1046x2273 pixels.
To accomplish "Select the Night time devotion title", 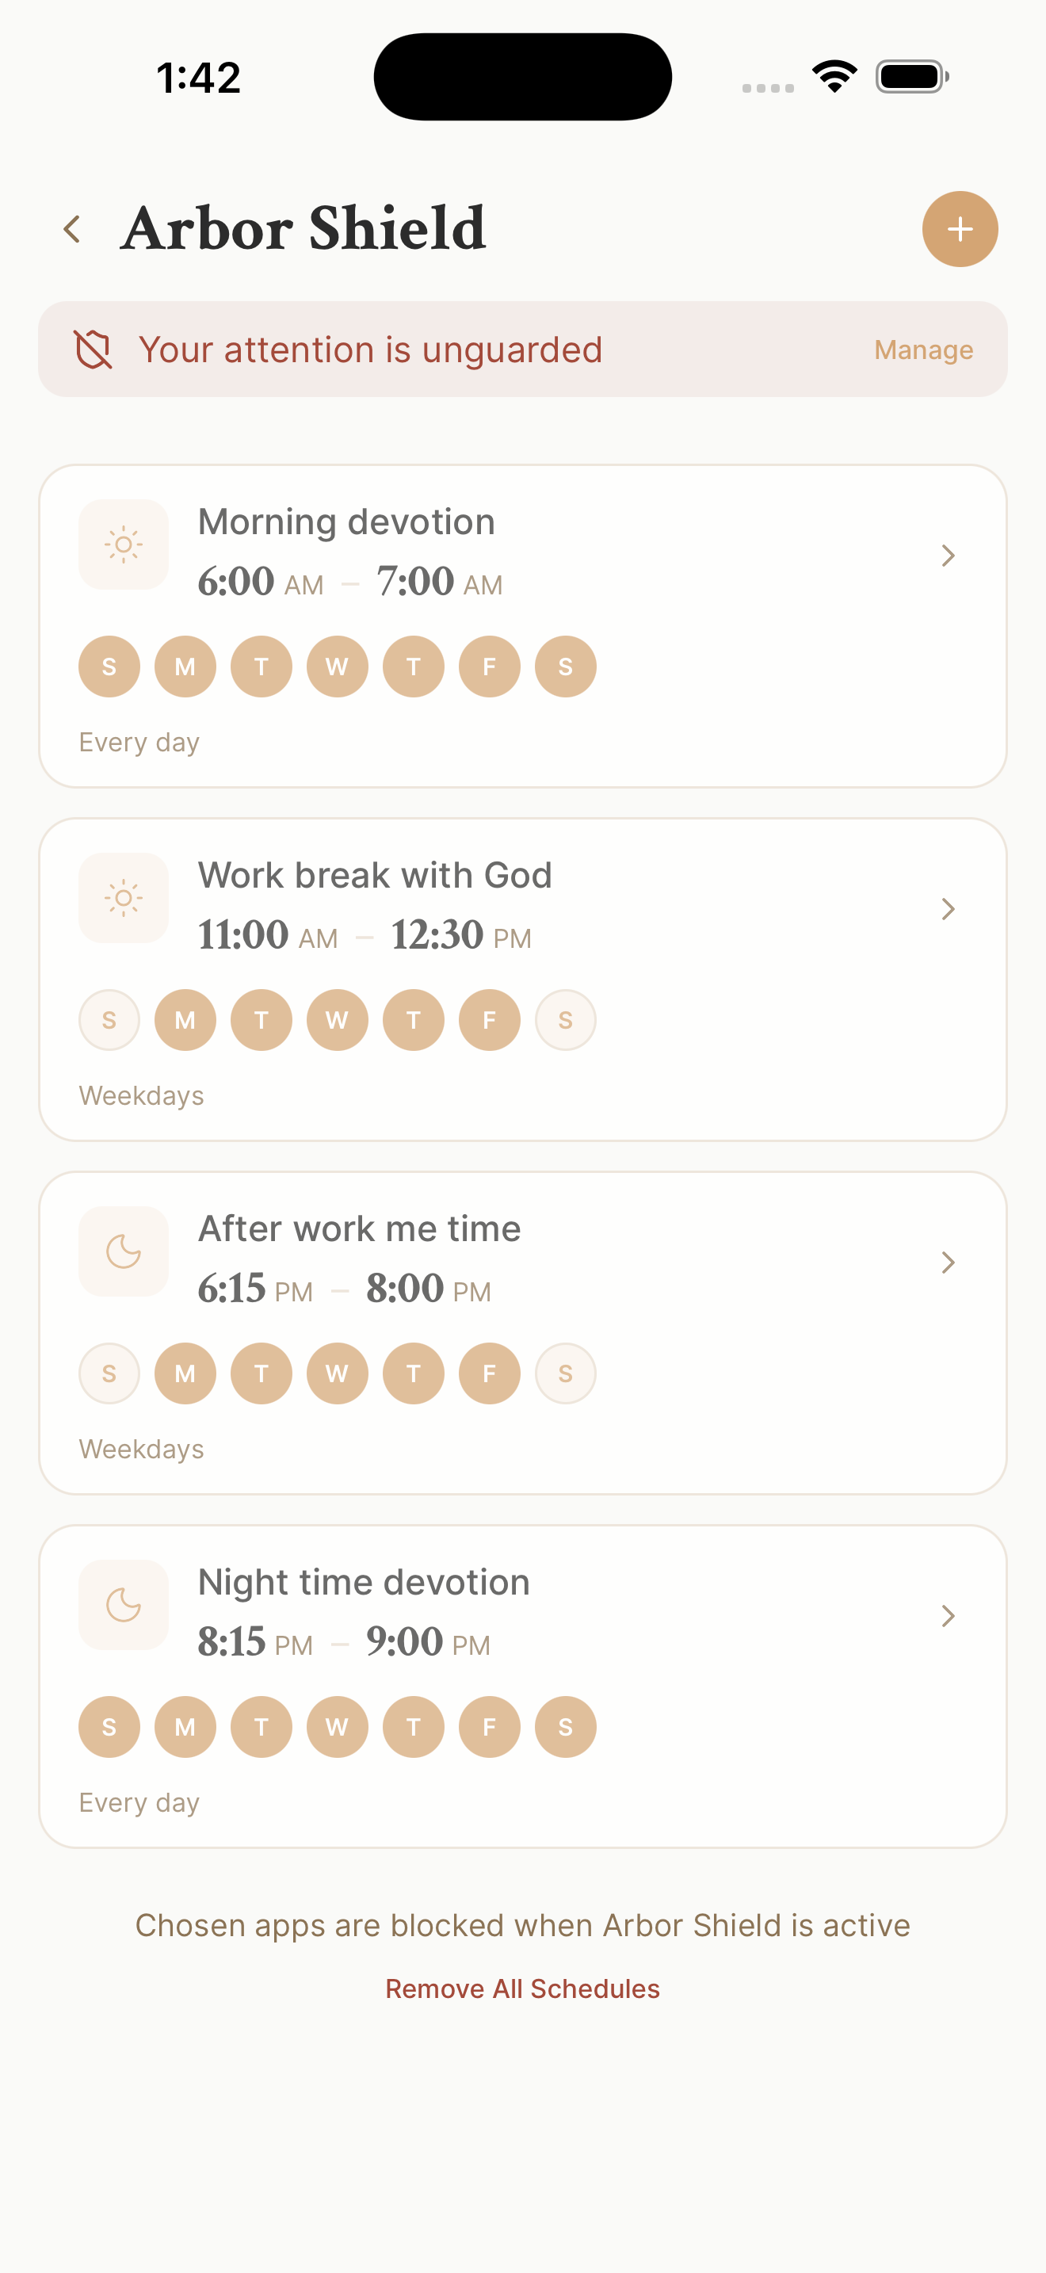I will tap(364, 1583).
